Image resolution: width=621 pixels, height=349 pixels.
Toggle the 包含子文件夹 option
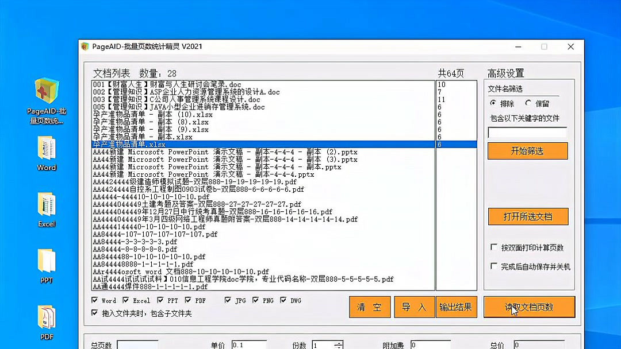tap(93, 312)
